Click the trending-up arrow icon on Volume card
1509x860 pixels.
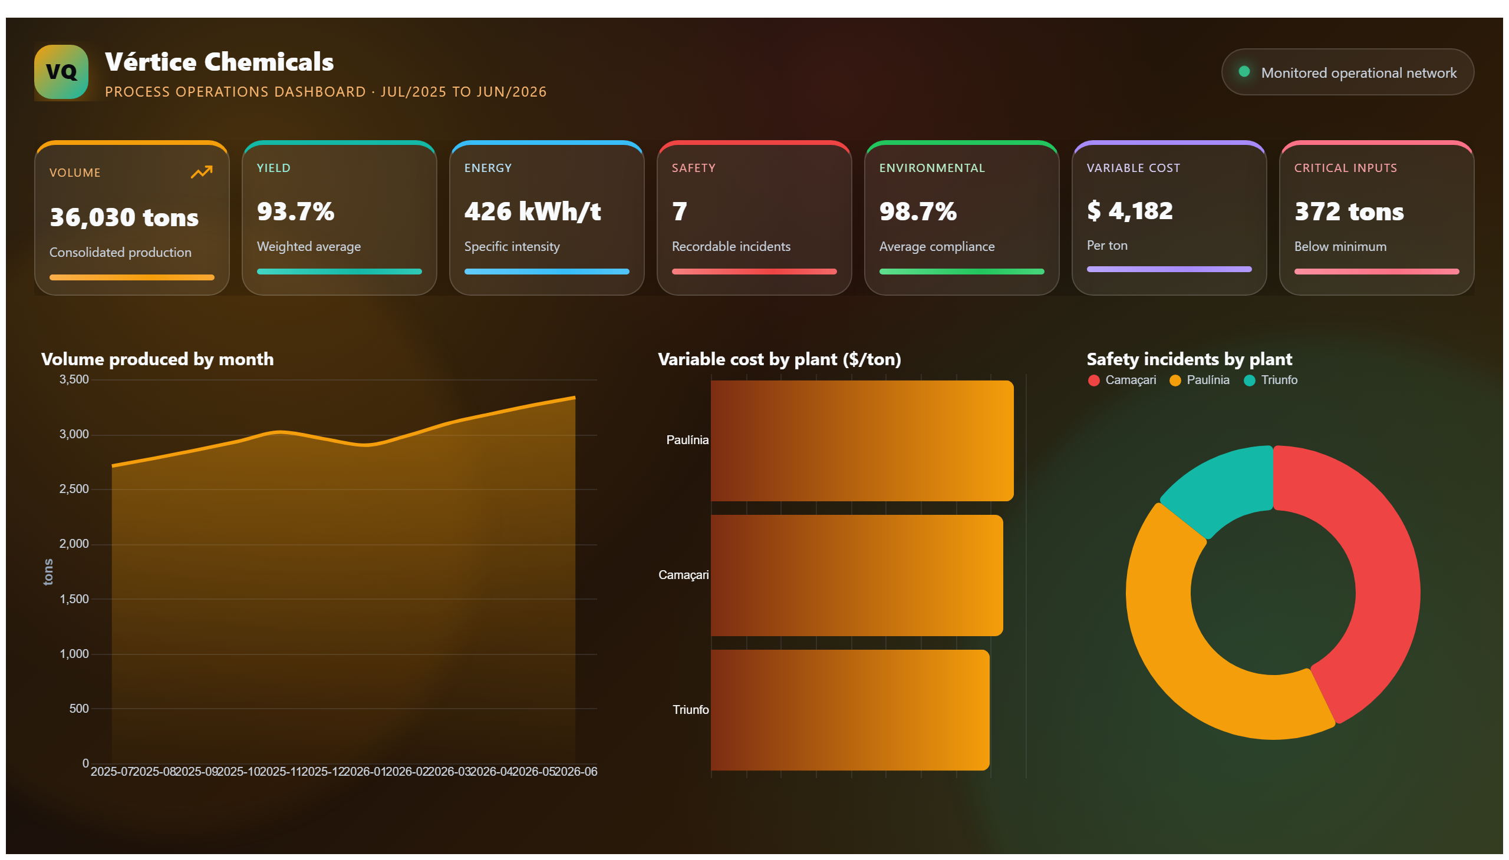coord(202,172)
